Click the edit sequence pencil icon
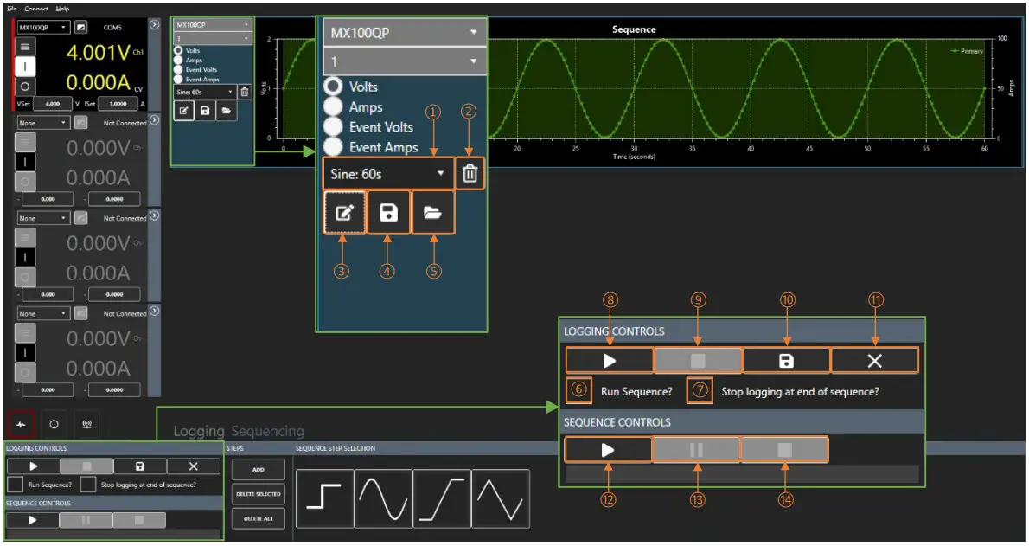This screenshot has width=1029, height=546. click(343, 213)
